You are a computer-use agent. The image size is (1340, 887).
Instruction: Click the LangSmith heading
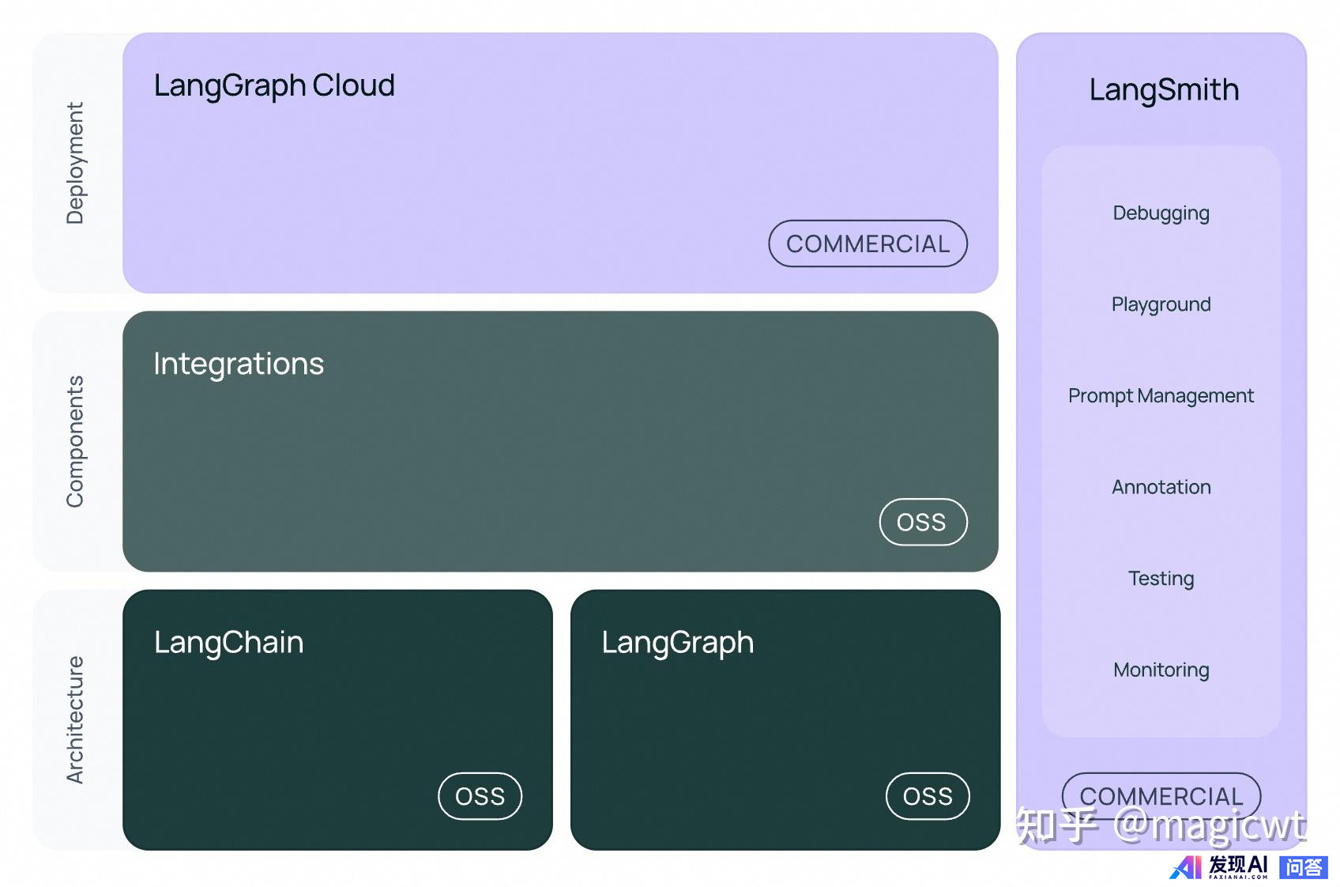point(1164,90)
